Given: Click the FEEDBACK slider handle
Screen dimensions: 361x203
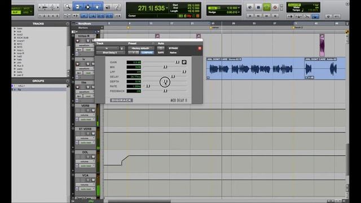Looking at the screenshot, I should [165, 91].
